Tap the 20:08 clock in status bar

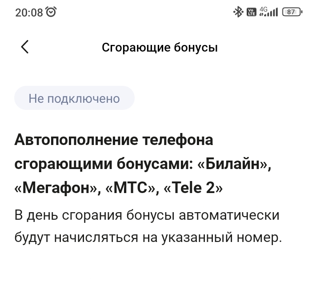pyautogui.click(x=28, y=12)
